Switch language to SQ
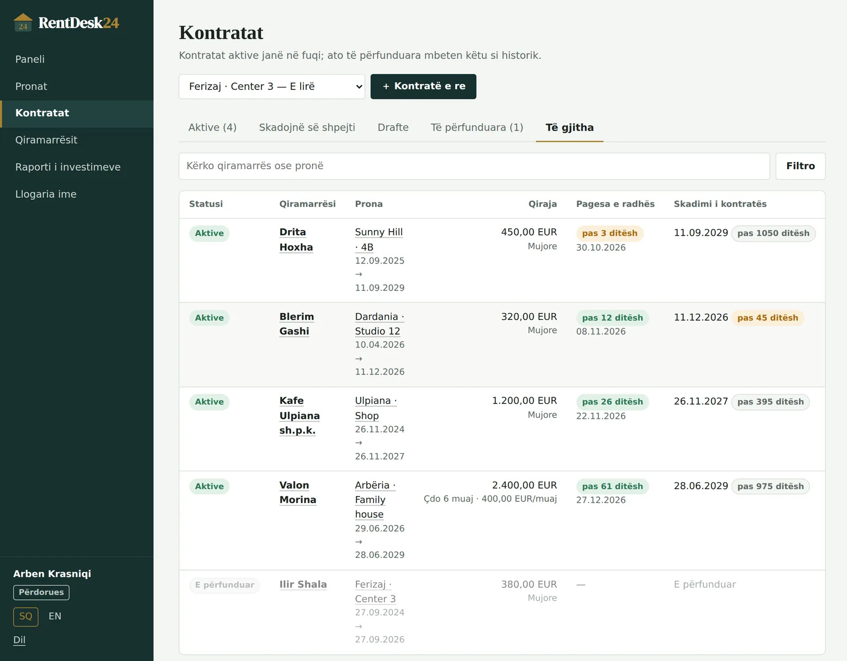 26,617
